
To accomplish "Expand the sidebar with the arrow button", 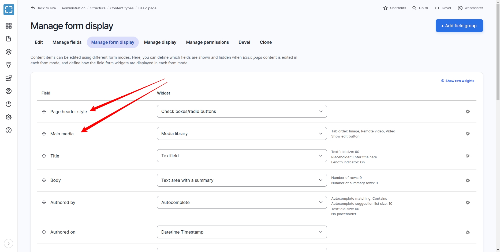I will coord(9,243).
